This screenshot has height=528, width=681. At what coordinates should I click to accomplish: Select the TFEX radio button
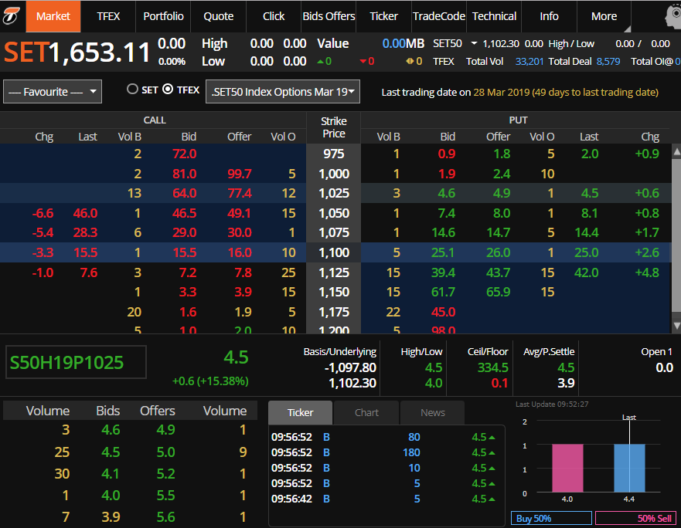point(168,90)
